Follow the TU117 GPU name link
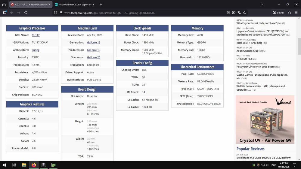The height and width of the screenshot is (169, 301). (36, 35)
